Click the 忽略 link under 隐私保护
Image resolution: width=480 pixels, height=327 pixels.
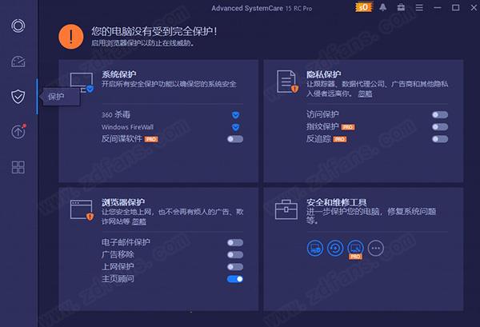tap(366, 94)
